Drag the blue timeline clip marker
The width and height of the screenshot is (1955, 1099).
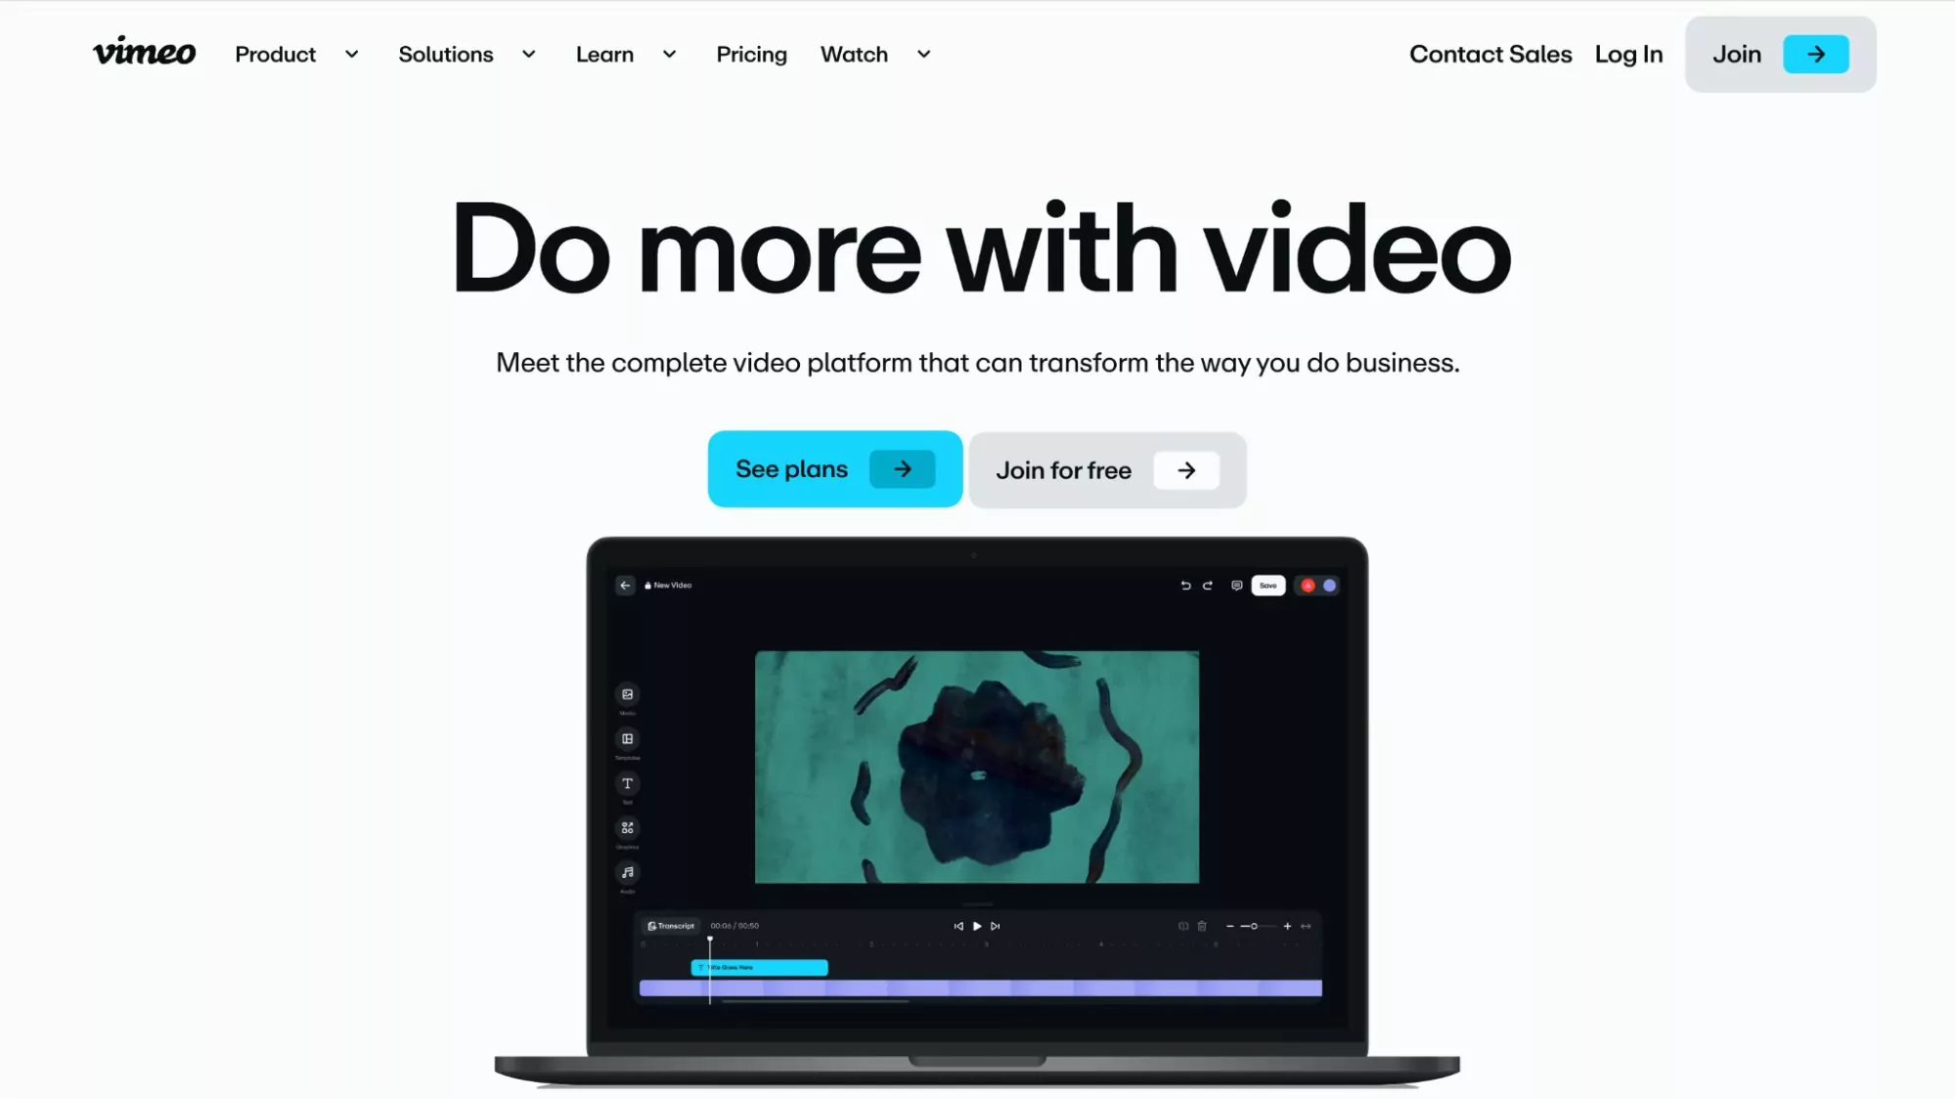(x=760, y=968)
